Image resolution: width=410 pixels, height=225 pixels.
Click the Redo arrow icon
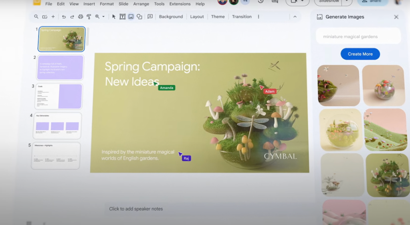tap(72, 17)
